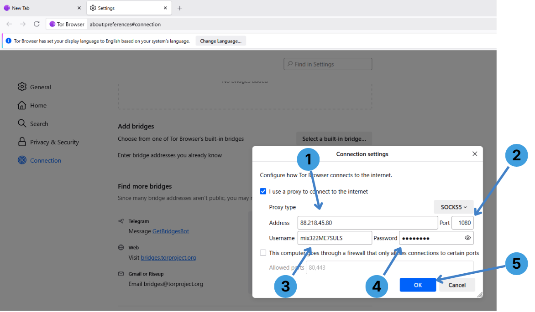535x312 pixels.
Task: Click the info icon in language notification
Action: (x=9, y=41)
